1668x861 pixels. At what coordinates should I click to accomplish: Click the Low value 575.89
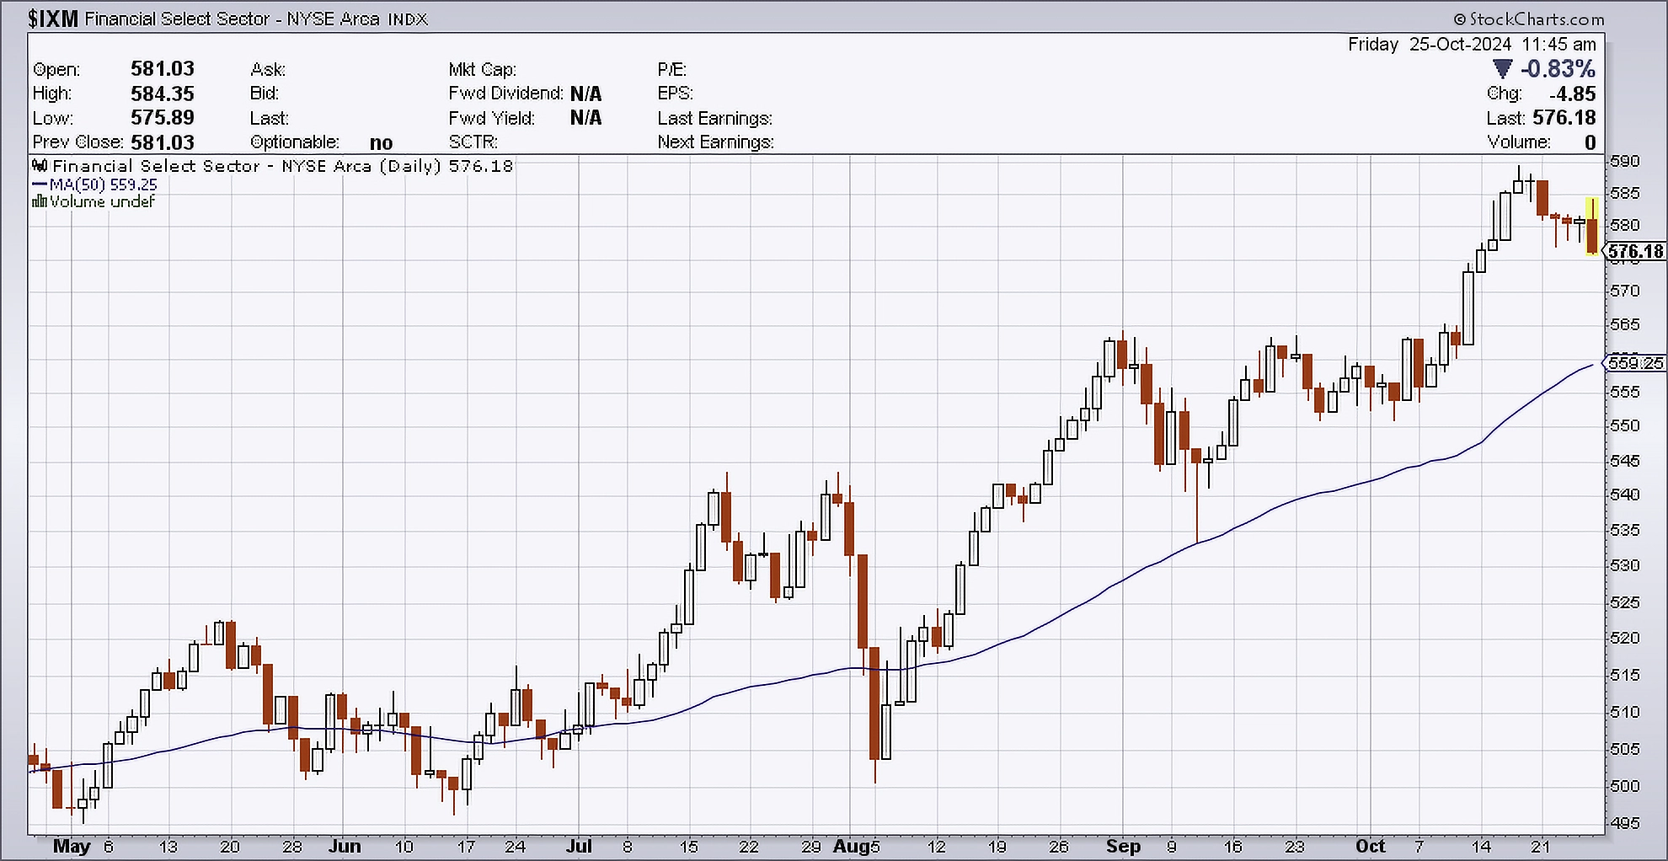click(x=162, y=117)
